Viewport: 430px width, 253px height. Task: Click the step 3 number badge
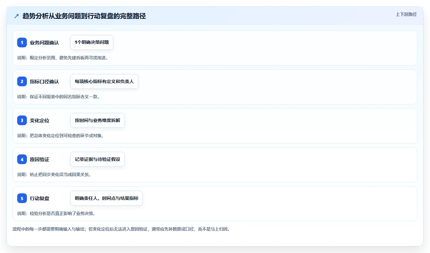click(22, 120)
